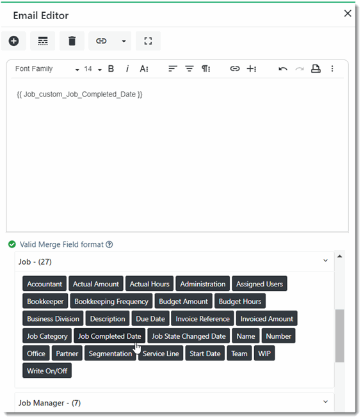This screenshot has width=363, height=420.
Task: Toggle italic formatting
Action: 127,69
